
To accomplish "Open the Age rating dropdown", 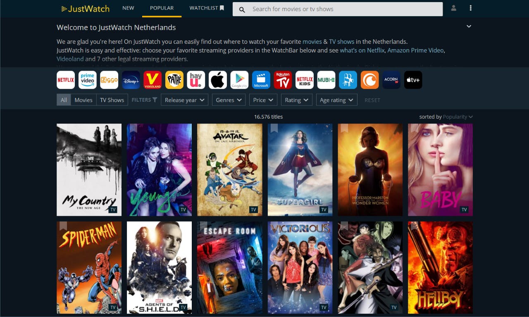I will point(337,100).
